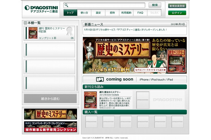Open the コンバット・タンク・コレクション banner
The width and height of the screenshot is (211, 140).
click(x=50, y=127)
